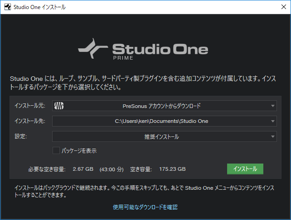291x220 pixels.
Task: Click the 2.67 GB required space value
Action: click(x=83, y=169)
